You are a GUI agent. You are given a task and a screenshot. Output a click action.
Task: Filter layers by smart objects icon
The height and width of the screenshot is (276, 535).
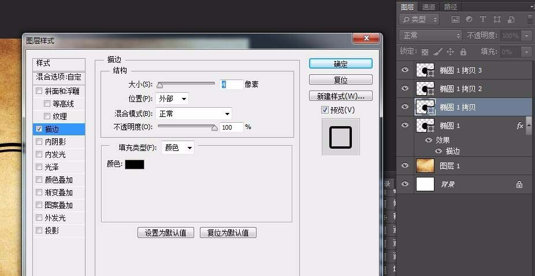pos(511,20)
